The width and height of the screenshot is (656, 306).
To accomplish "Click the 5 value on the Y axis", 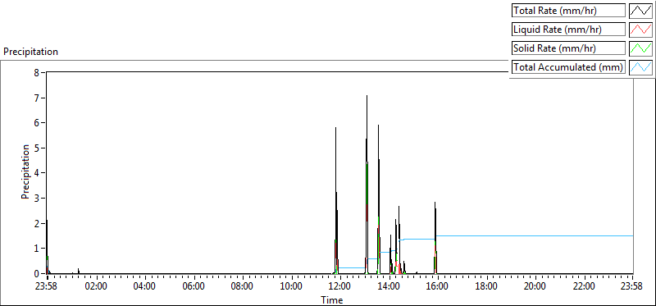I will coord(36,148).
